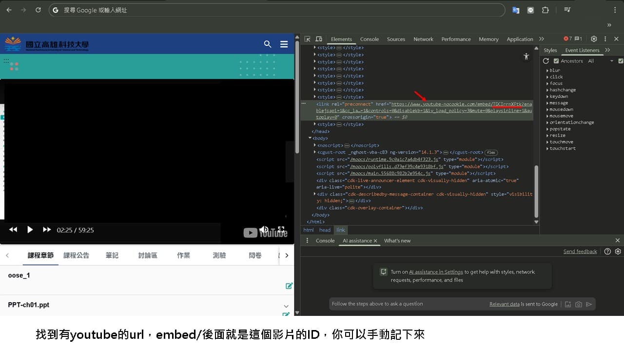Click the errors count indicator showing 7
The height and width of the screenshot is (351, 624).
[567, 39]
